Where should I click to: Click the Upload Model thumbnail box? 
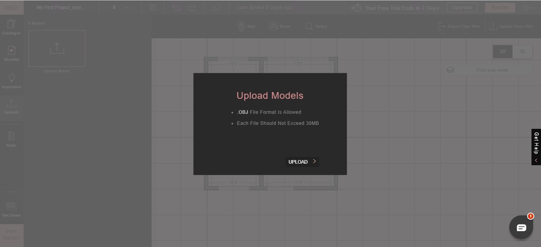(x=57, y=48)
